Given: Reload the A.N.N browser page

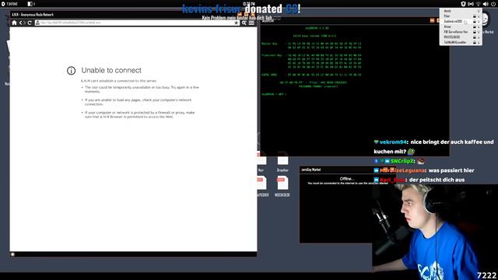Looking at the screenshot, I should [30, 23].
